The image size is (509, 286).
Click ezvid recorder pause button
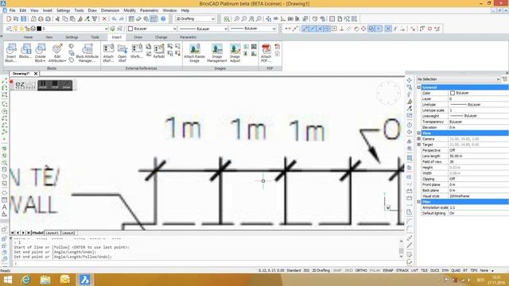point(43,85)
